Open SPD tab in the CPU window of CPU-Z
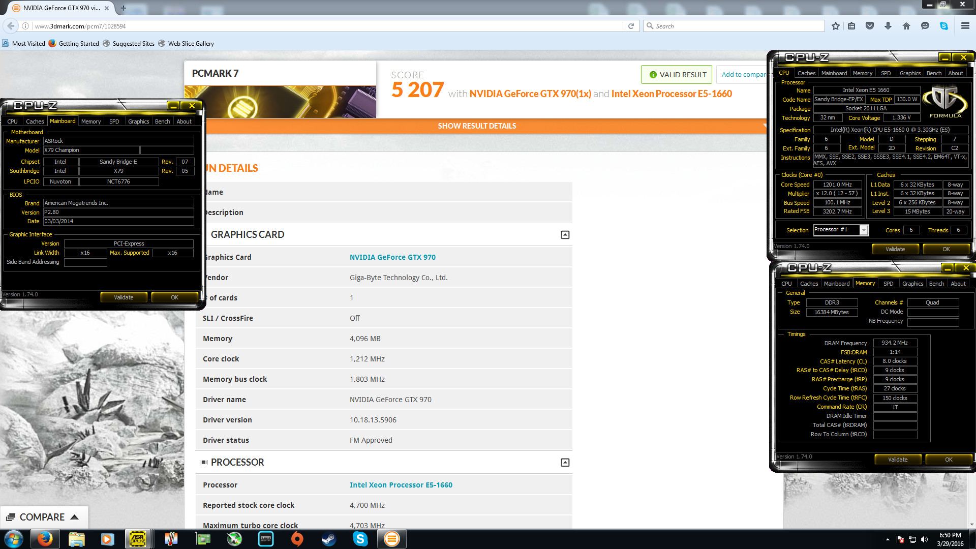976x549 pixels. pos(886,73)
